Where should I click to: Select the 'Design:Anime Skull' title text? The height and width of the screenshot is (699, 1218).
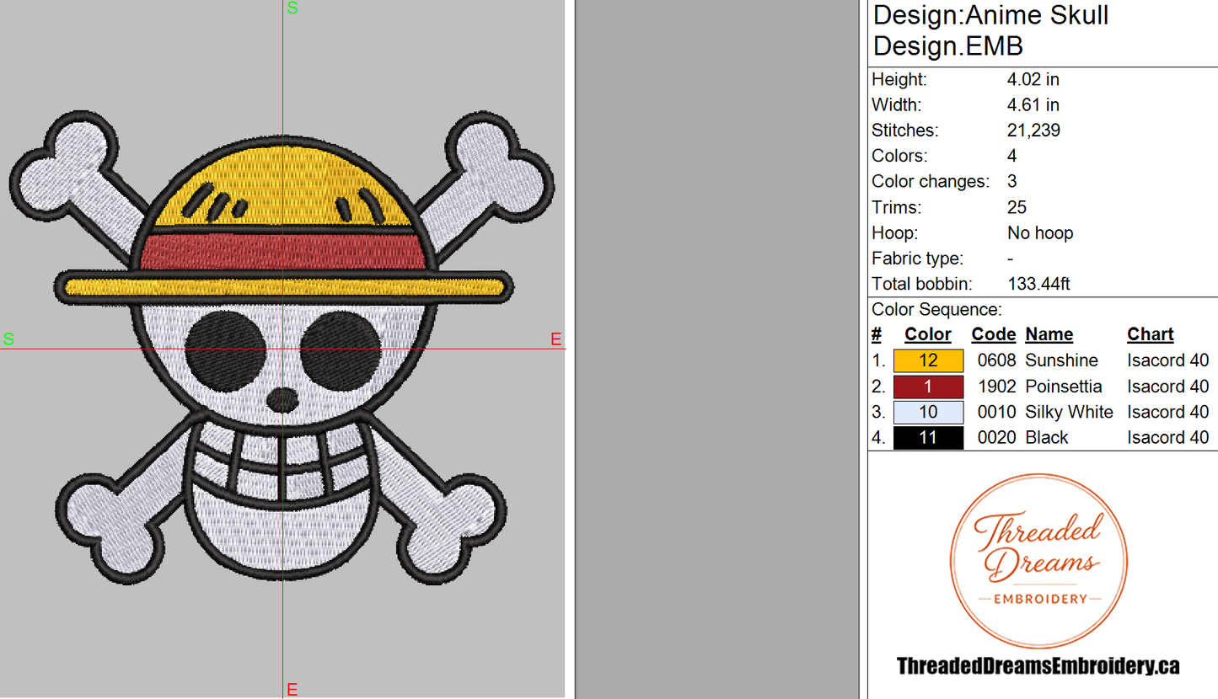[990, 15]
